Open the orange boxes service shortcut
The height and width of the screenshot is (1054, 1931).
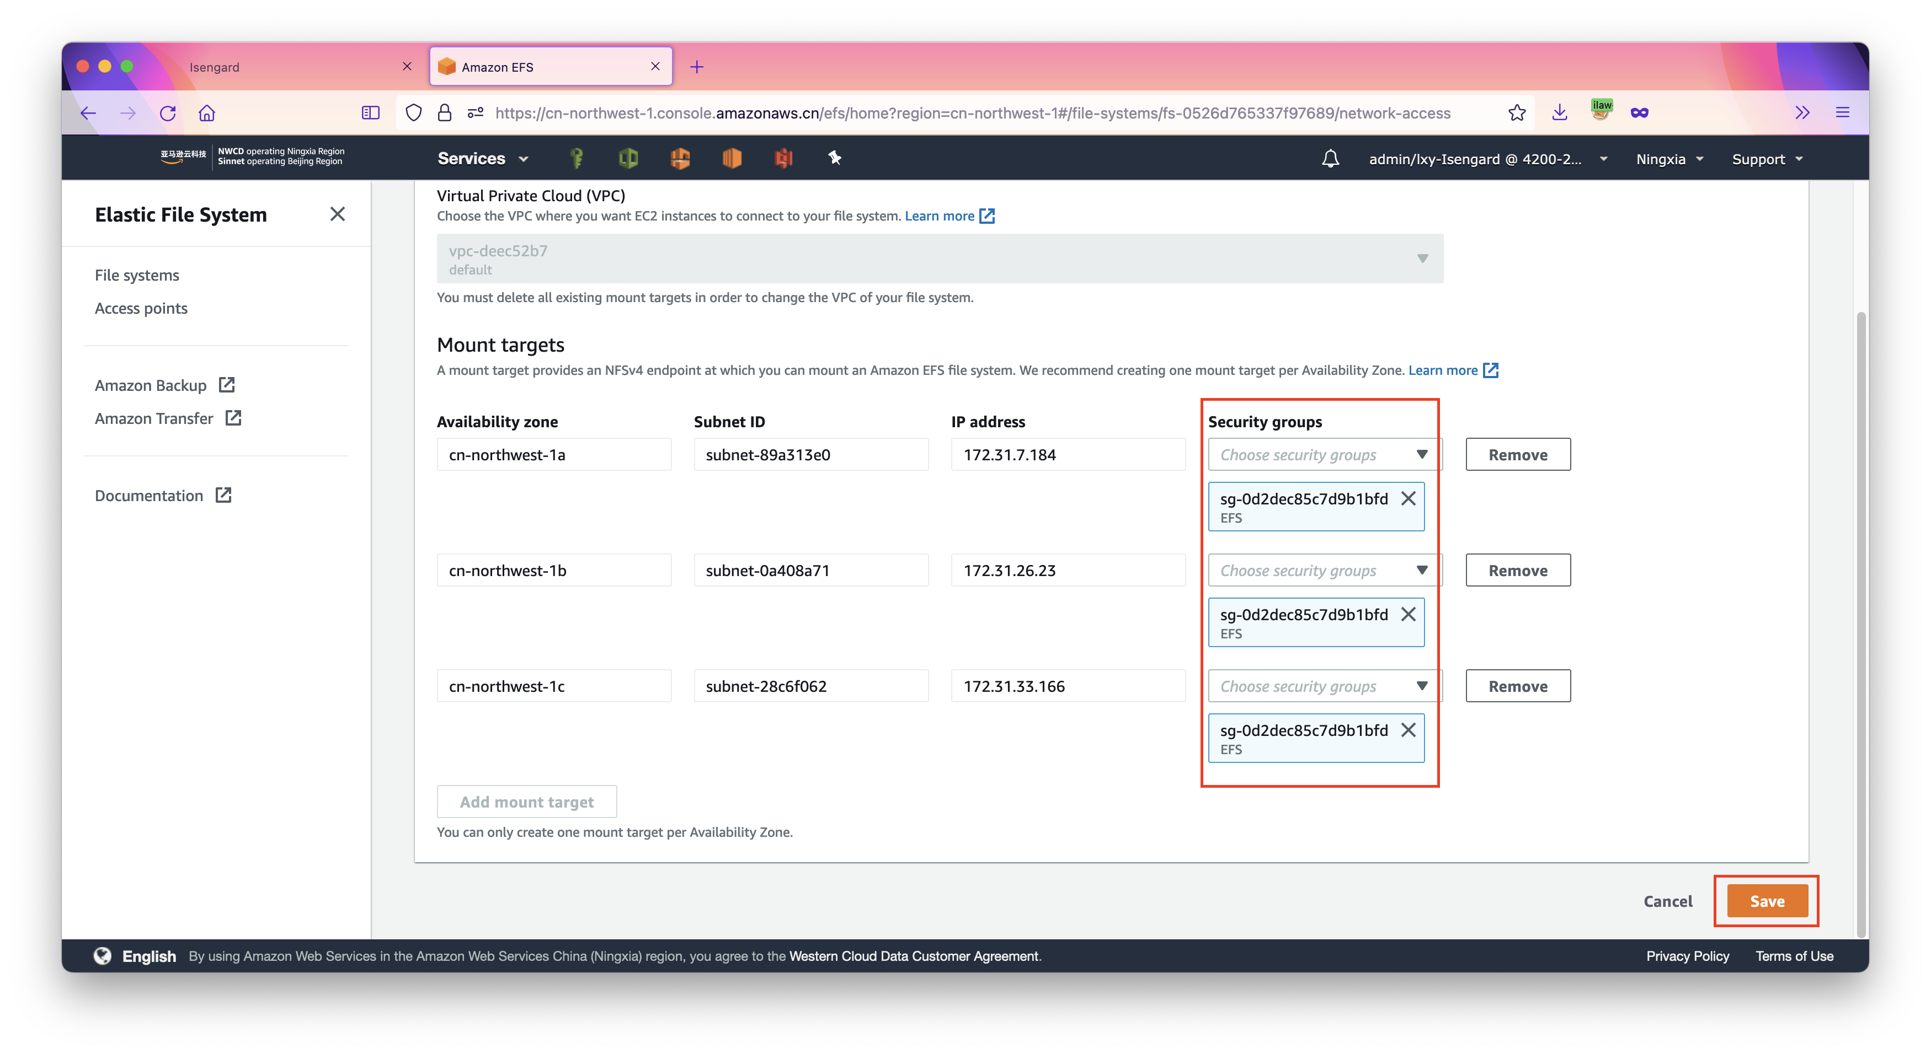click(x=680, y=158)
